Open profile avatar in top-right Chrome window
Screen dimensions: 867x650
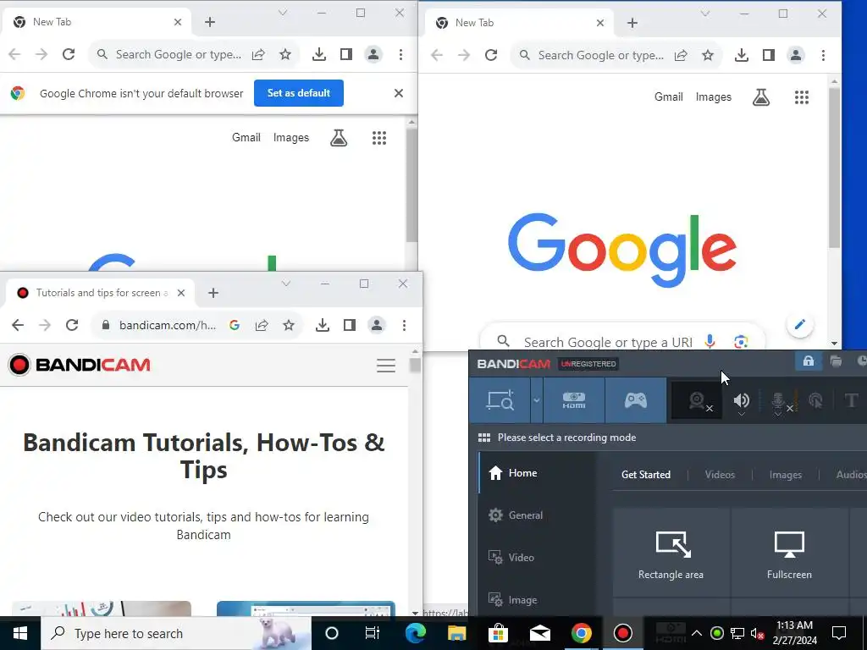796,55
